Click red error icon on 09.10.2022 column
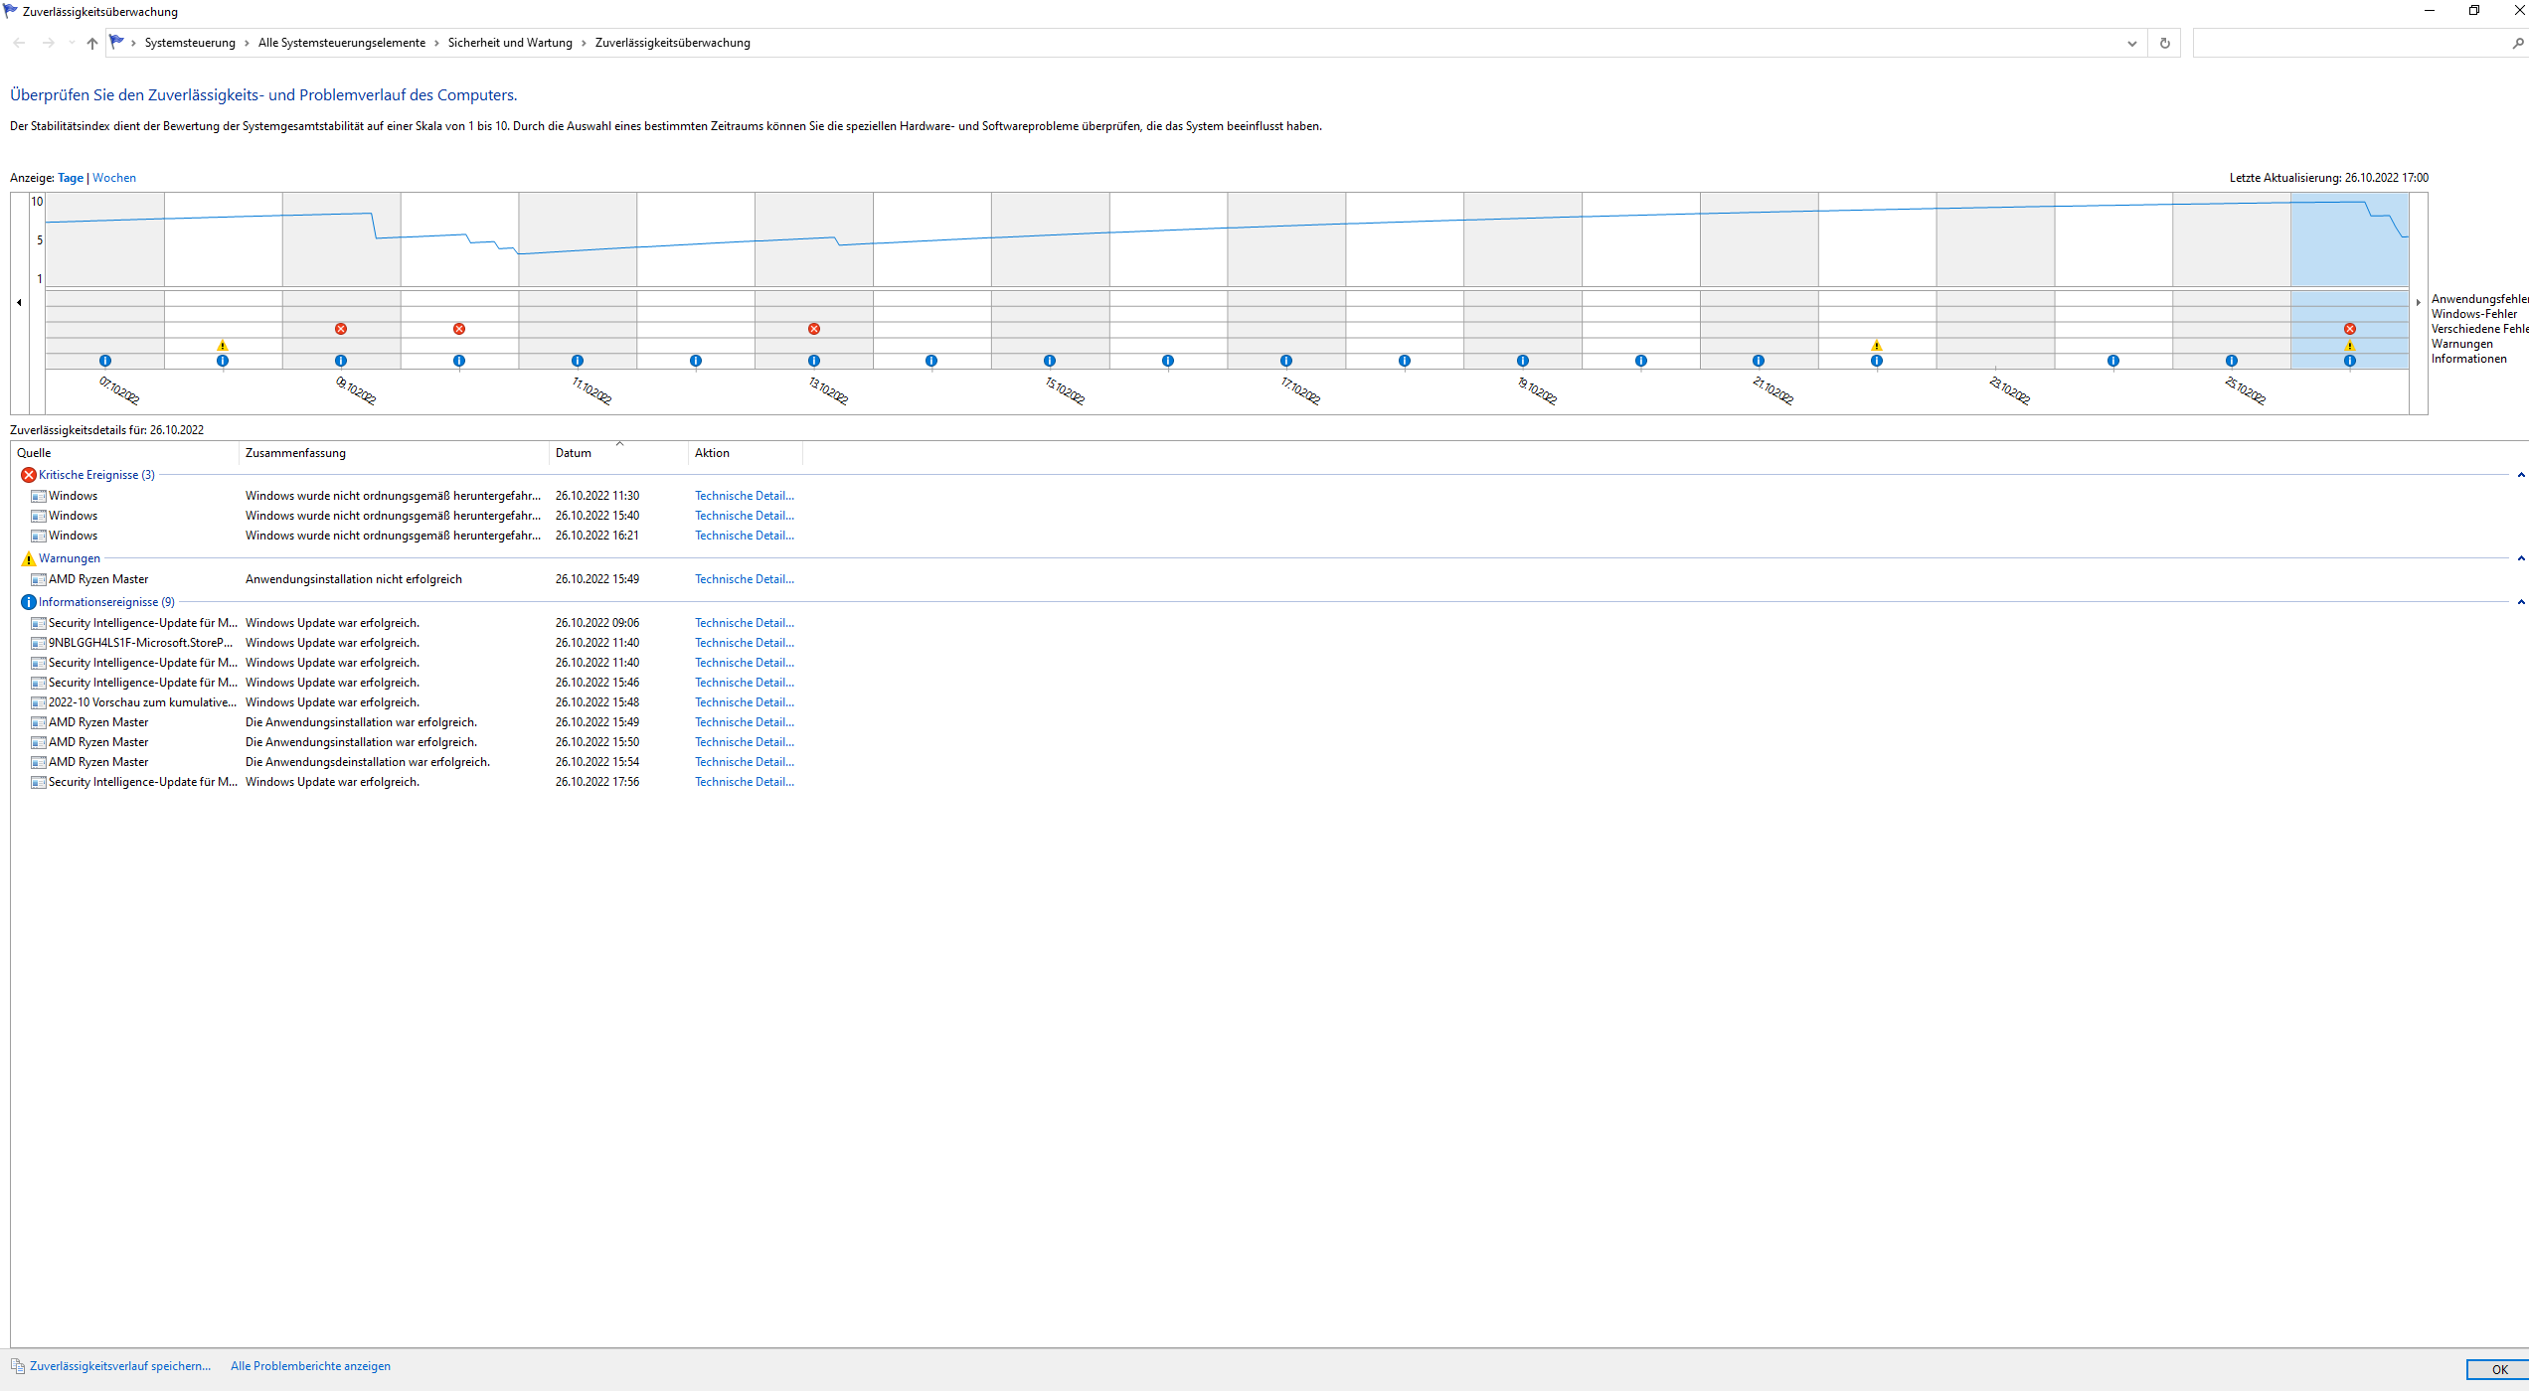 point(341,329)
